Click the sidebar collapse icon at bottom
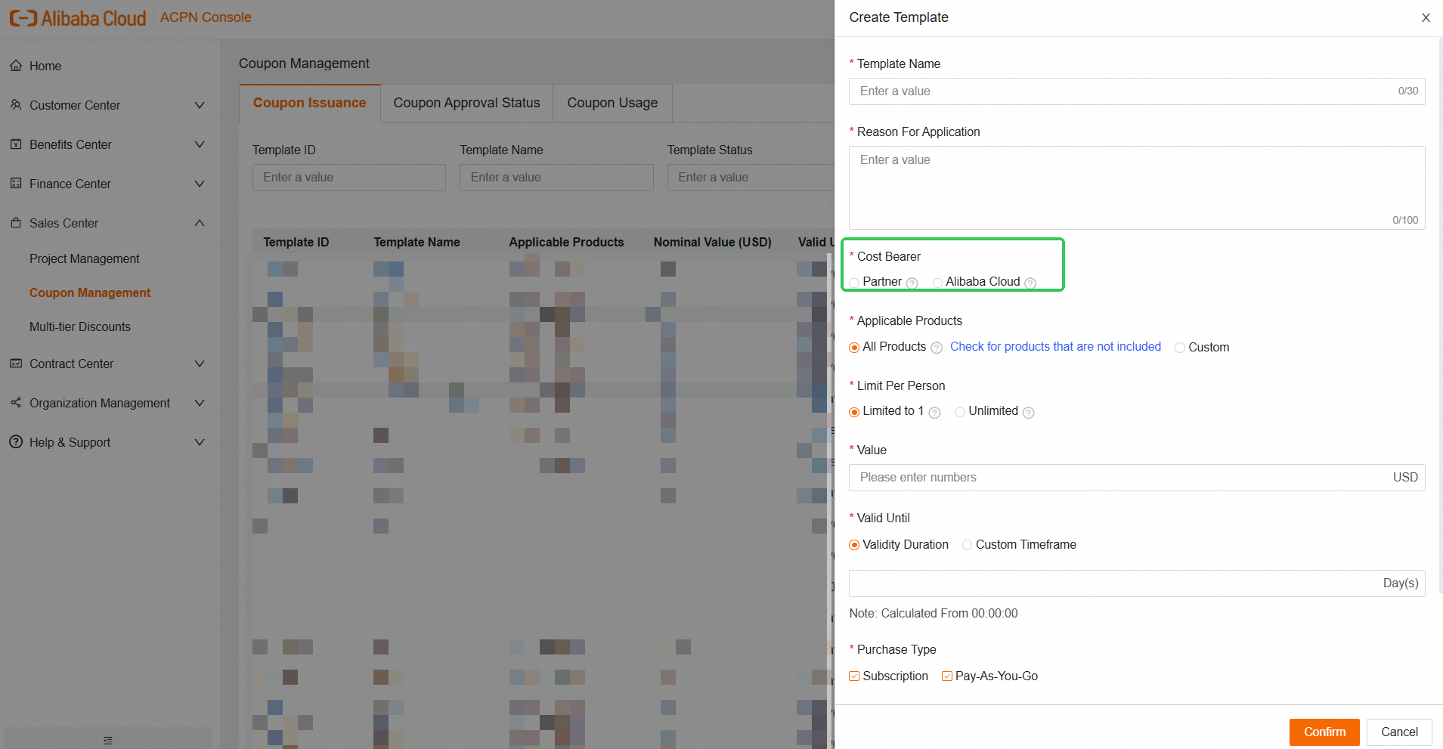 coord(108,740)
